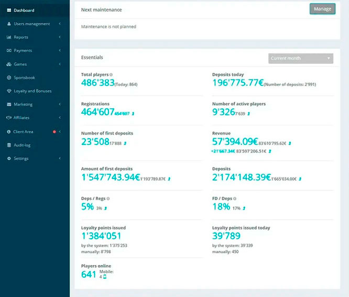Click the Settings gear icon
Viewport: 349px width, 297px height.
click(x=9, y=158)
